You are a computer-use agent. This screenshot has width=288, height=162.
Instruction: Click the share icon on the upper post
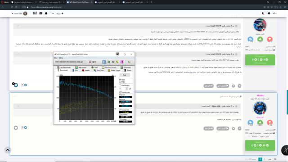[x=239, y=86]
